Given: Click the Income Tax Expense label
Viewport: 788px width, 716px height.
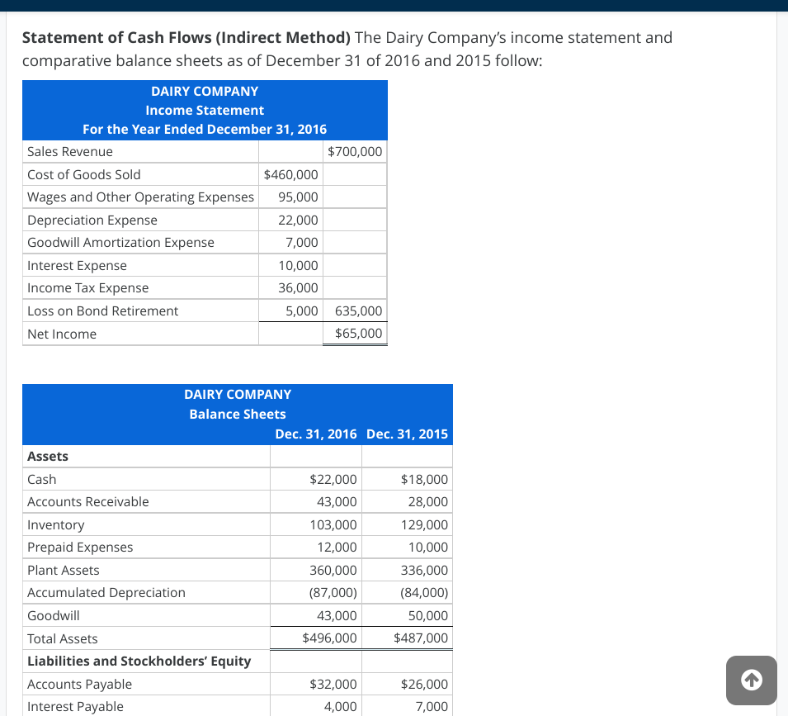Looking at the screenshot, I should [88, 288].
